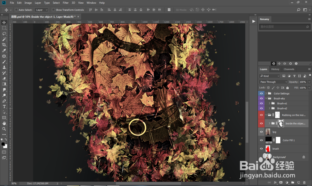Screen dimensions: 312x186
Task: Select the Zoom tool
Action: pos(4,129)
